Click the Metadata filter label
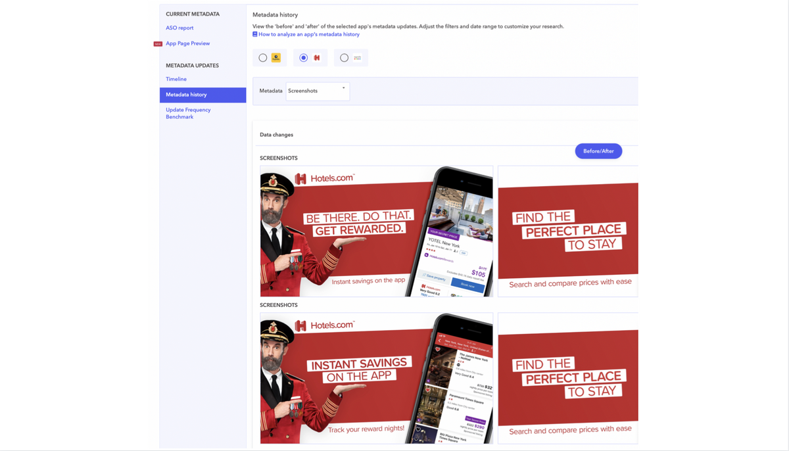The height and width of the screenshot is (451, 789). click(271, 91)
